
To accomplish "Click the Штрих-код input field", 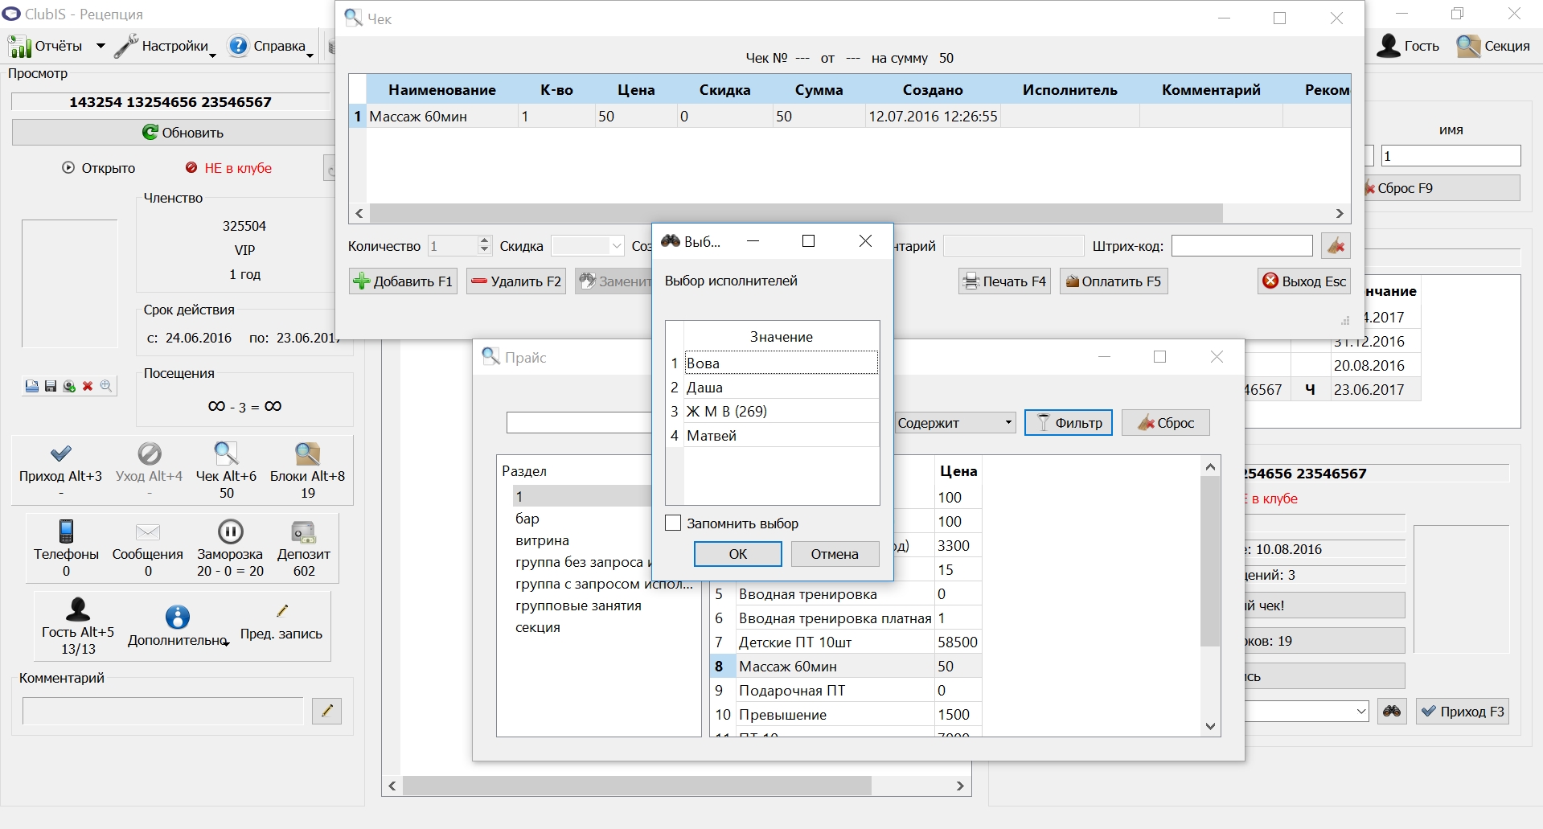I will [x=1241, y=246].
